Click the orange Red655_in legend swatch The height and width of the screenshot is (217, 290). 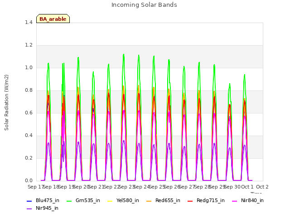pyautogui.click(x=149, y=201)
